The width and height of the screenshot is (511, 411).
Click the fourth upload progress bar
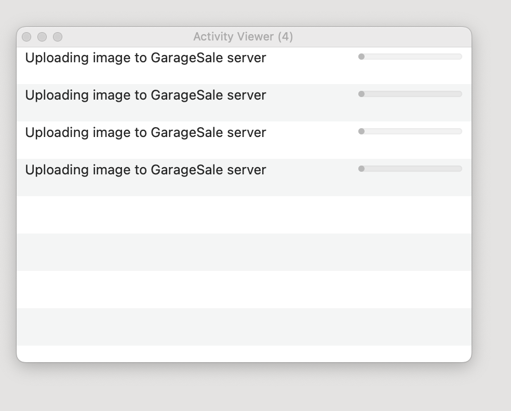click(x=410, y=169)
